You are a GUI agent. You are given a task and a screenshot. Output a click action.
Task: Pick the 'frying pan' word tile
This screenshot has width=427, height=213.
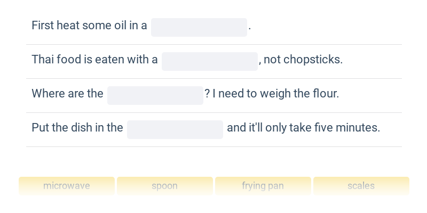click(x=263, y=186)
